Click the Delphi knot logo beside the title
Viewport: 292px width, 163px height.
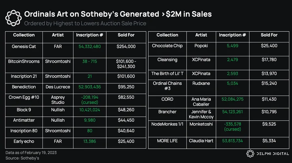pos(13,18)
